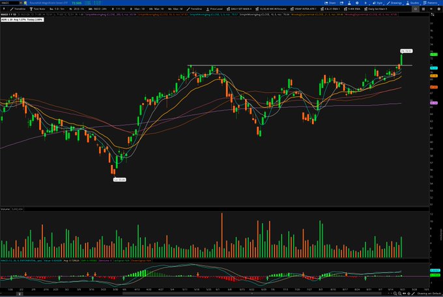This screenshot has width=443, height=297.
Task: Apply the 8 & 21 EMA 1 study set
Action: (330, 8)
